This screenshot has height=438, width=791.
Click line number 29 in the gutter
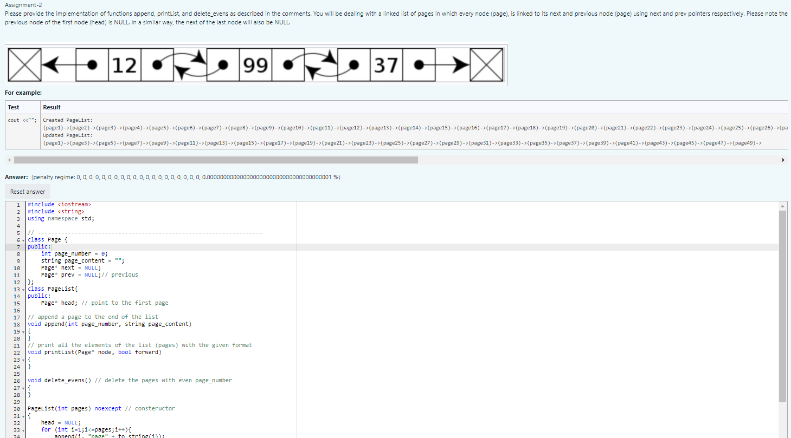[x=16, y=402]
